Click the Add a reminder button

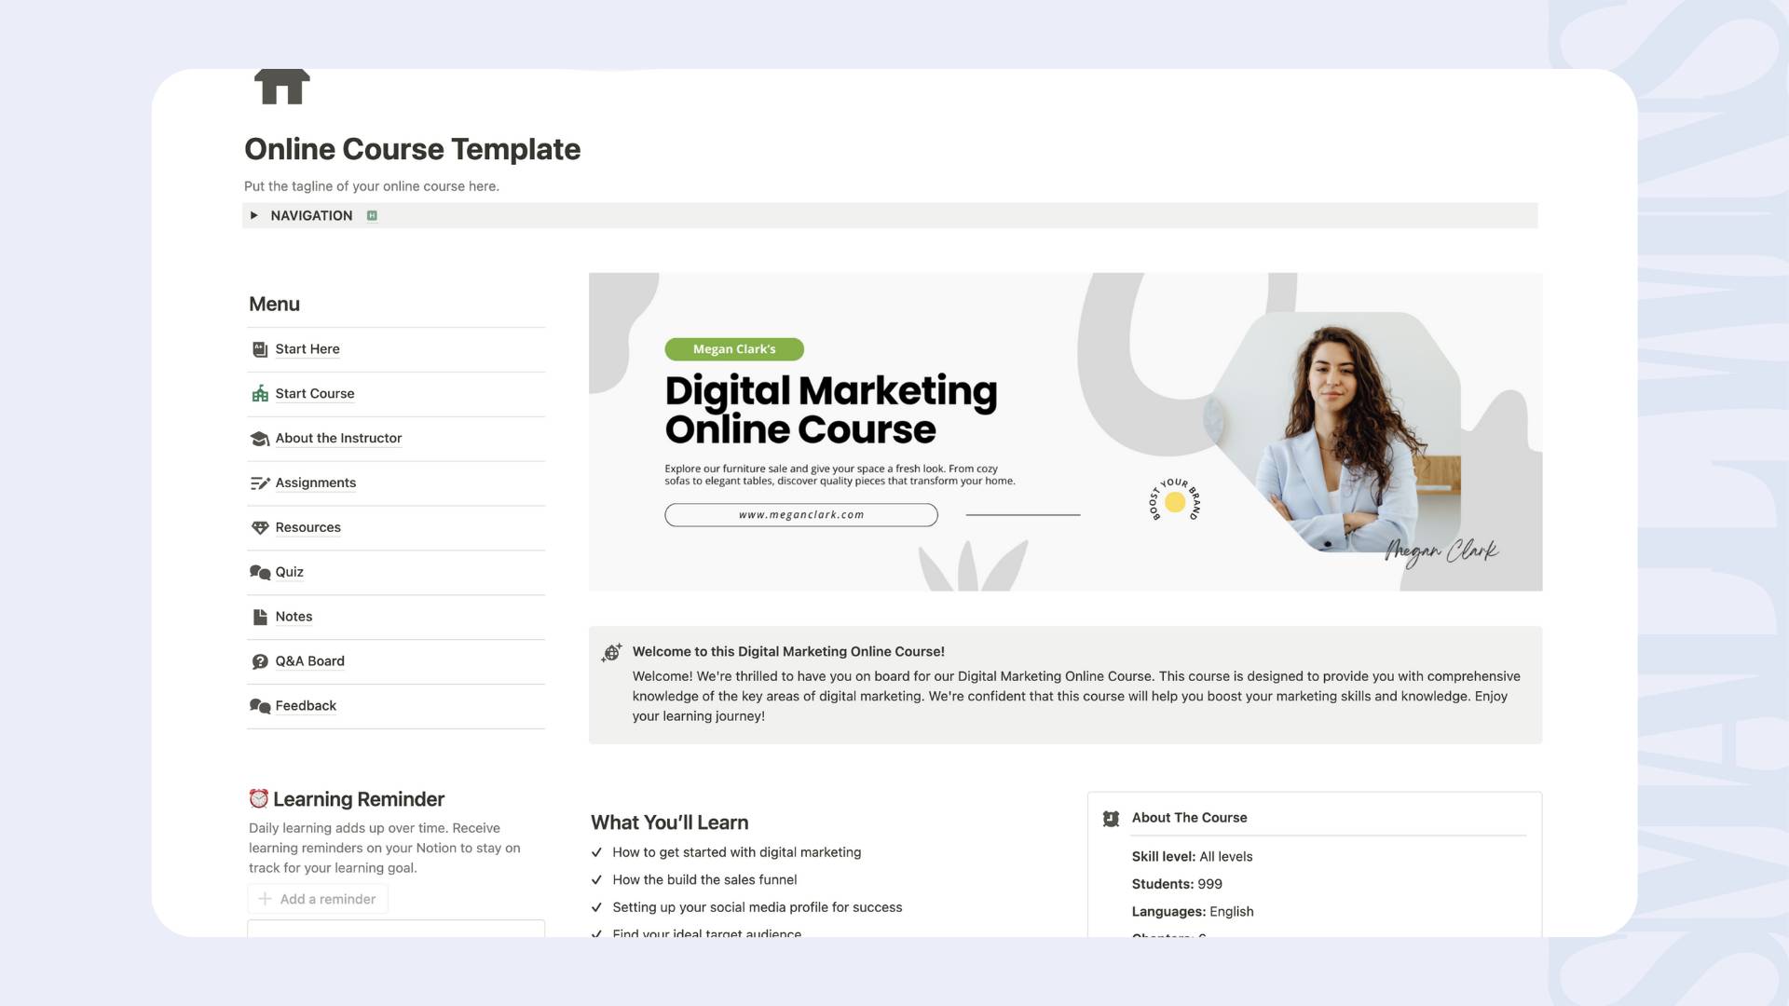[318, 899]
